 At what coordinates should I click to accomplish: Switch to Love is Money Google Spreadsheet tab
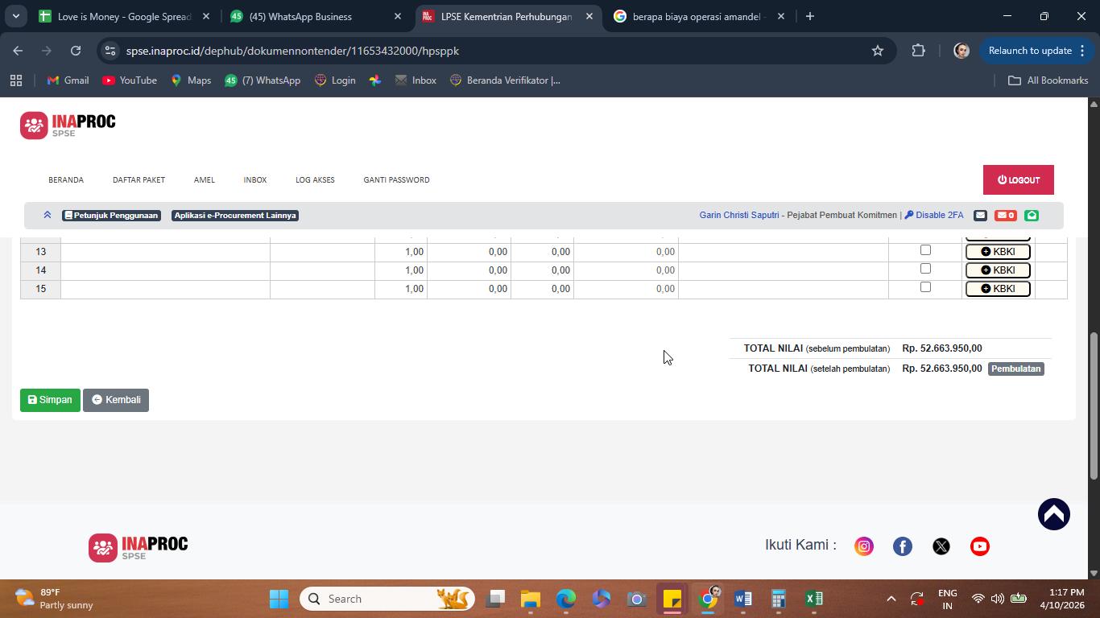click(125, 16)
